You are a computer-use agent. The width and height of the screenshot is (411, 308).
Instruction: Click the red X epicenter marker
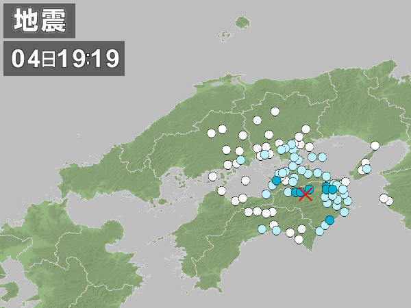[x=306, y=195]
